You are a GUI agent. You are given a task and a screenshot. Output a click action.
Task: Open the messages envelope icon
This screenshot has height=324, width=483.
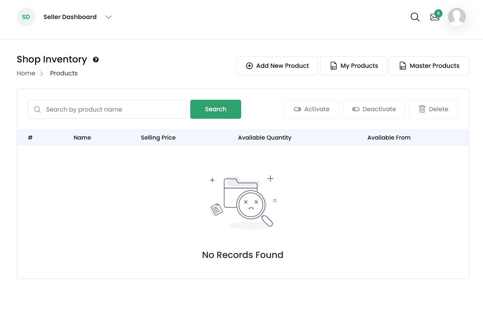[x=434, y=18]
